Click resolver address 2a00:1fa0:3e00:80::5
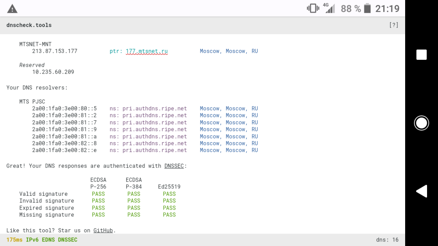438x246 pixels. (x=64, y=109)
